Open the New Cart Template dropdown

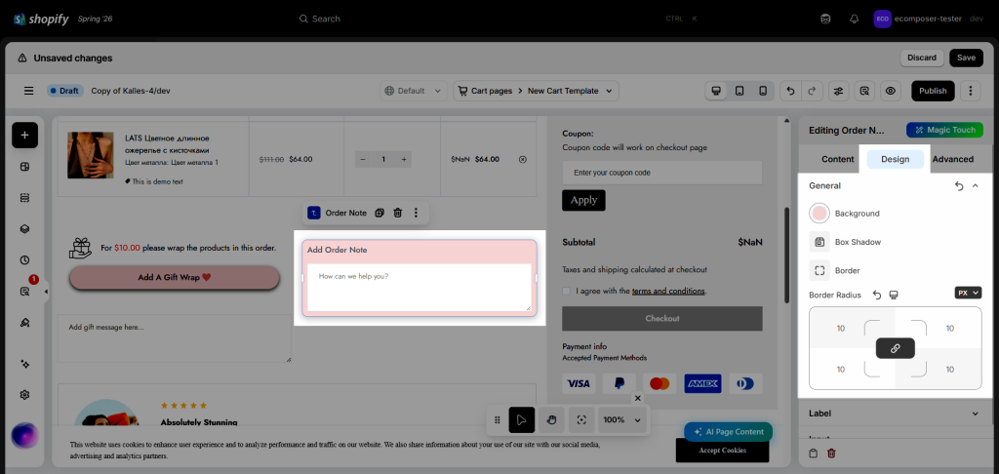[x=536, y=91]
